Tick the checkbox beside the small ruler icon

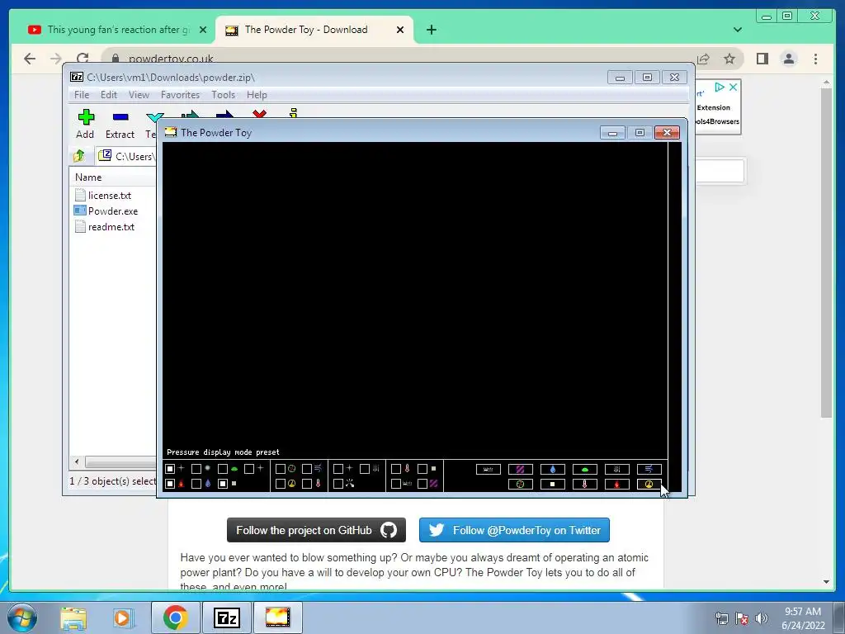point(395,484)
